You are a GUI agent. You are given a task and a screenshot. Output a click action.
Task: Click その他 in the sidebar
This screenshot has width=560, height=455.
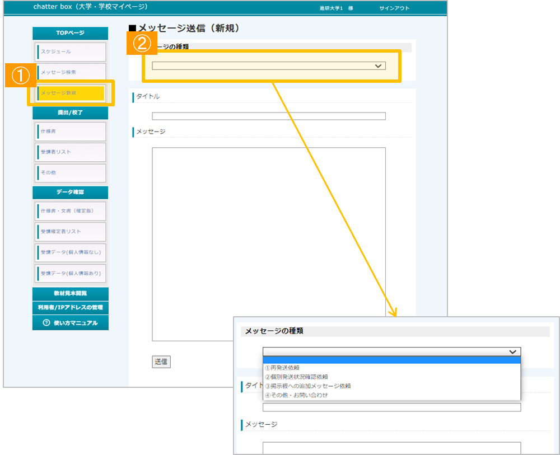pyautogui.click(x=70, y=172)
